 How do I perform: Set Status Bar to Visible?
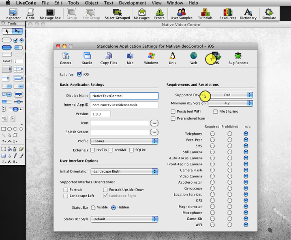(x=93, y=208)
